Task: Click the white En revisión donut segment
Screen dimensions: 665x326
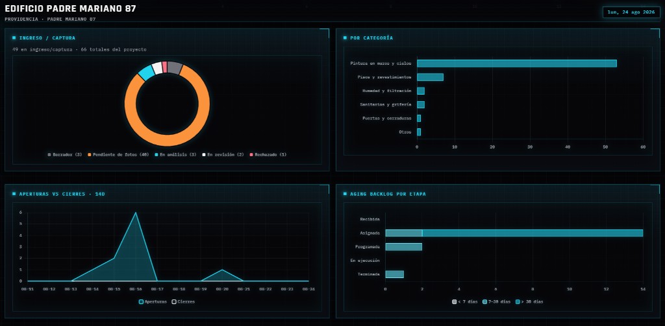Action: pos(157,68)
